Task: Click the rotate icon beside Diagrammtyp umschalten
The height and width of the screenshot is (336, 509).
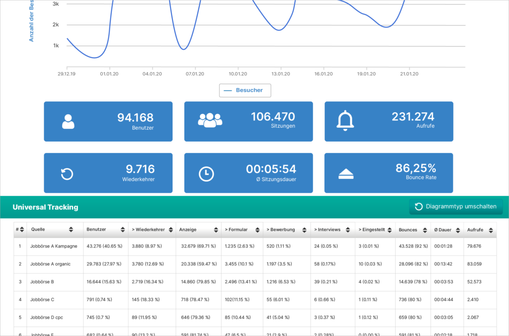Action: coord(419,206)
